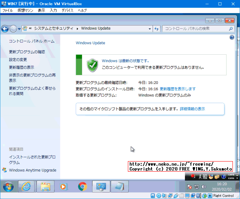Open 設定の変更 link

coord(18,60)
